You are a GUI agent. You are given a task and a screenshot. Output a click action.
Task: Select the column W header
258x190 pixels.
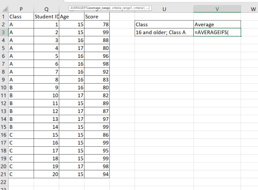click(253, 9)
